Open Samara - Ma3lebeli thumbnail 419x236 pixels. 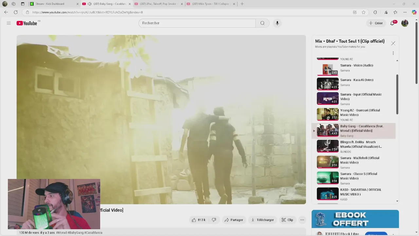pyautogui.click(x=328, y=162)
